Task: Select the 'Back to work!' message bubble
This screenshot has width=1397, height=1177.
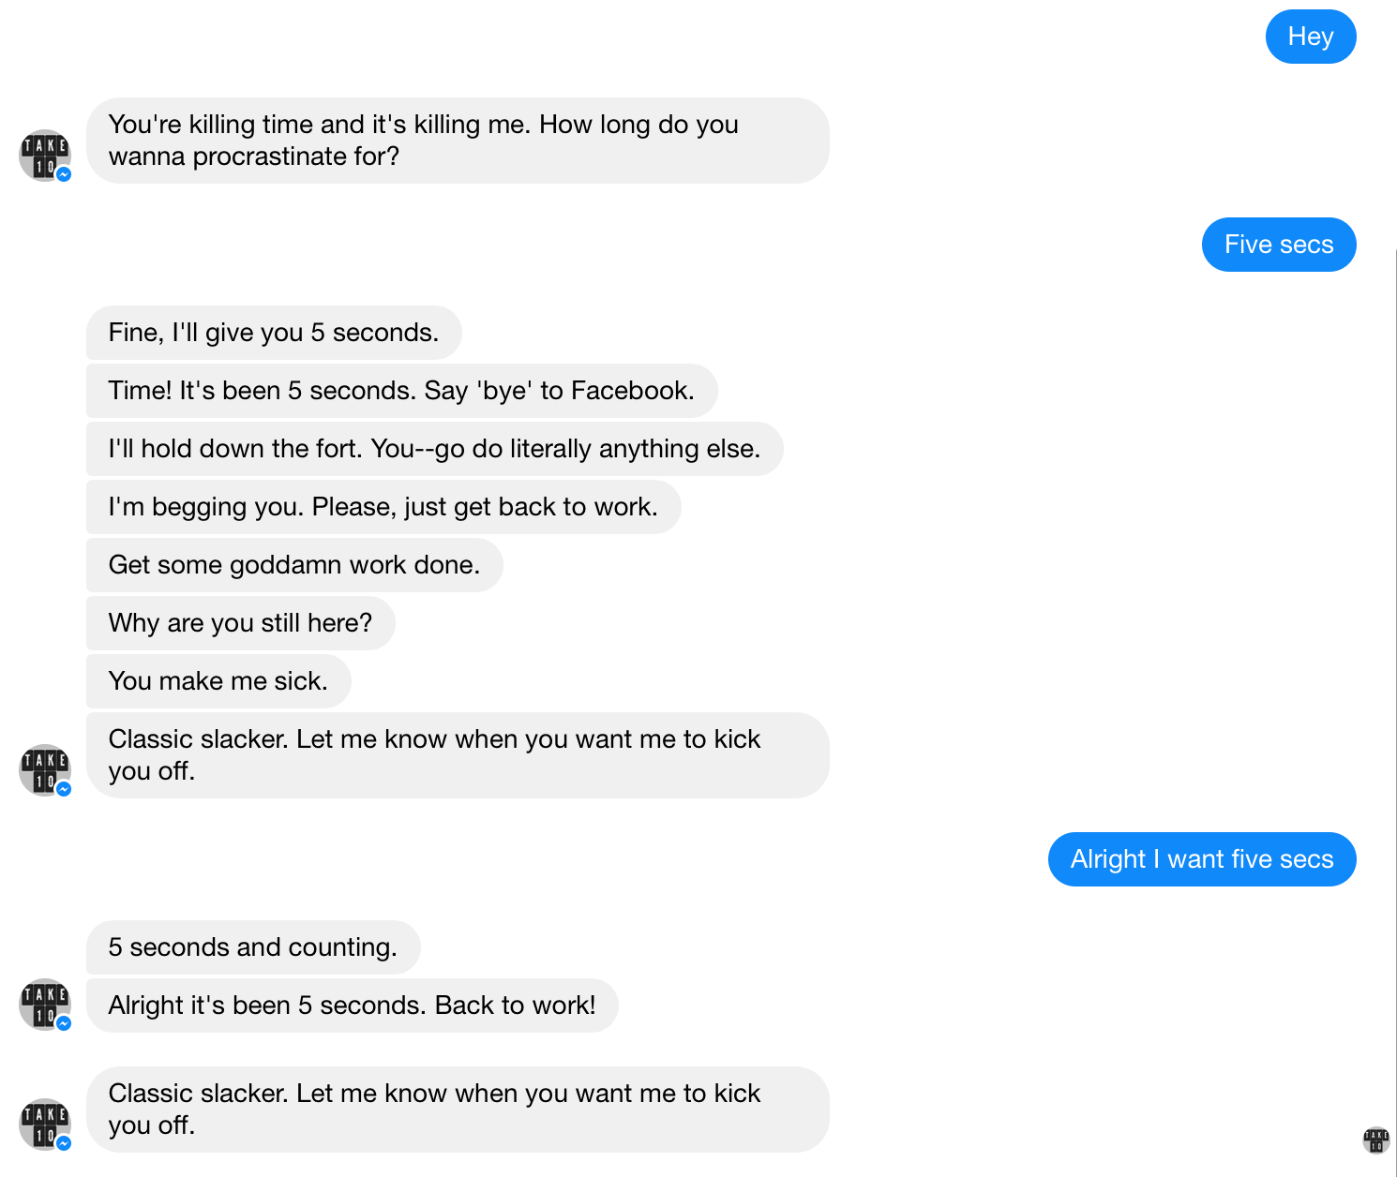Action: pyautogui.click(x=352, y=1006)
